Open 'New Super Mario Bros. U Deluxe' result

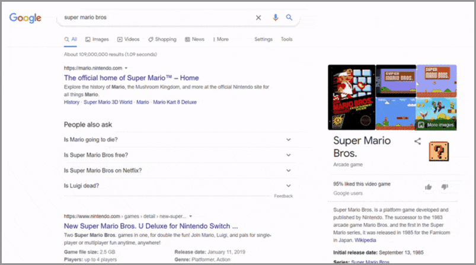[151, 226]
